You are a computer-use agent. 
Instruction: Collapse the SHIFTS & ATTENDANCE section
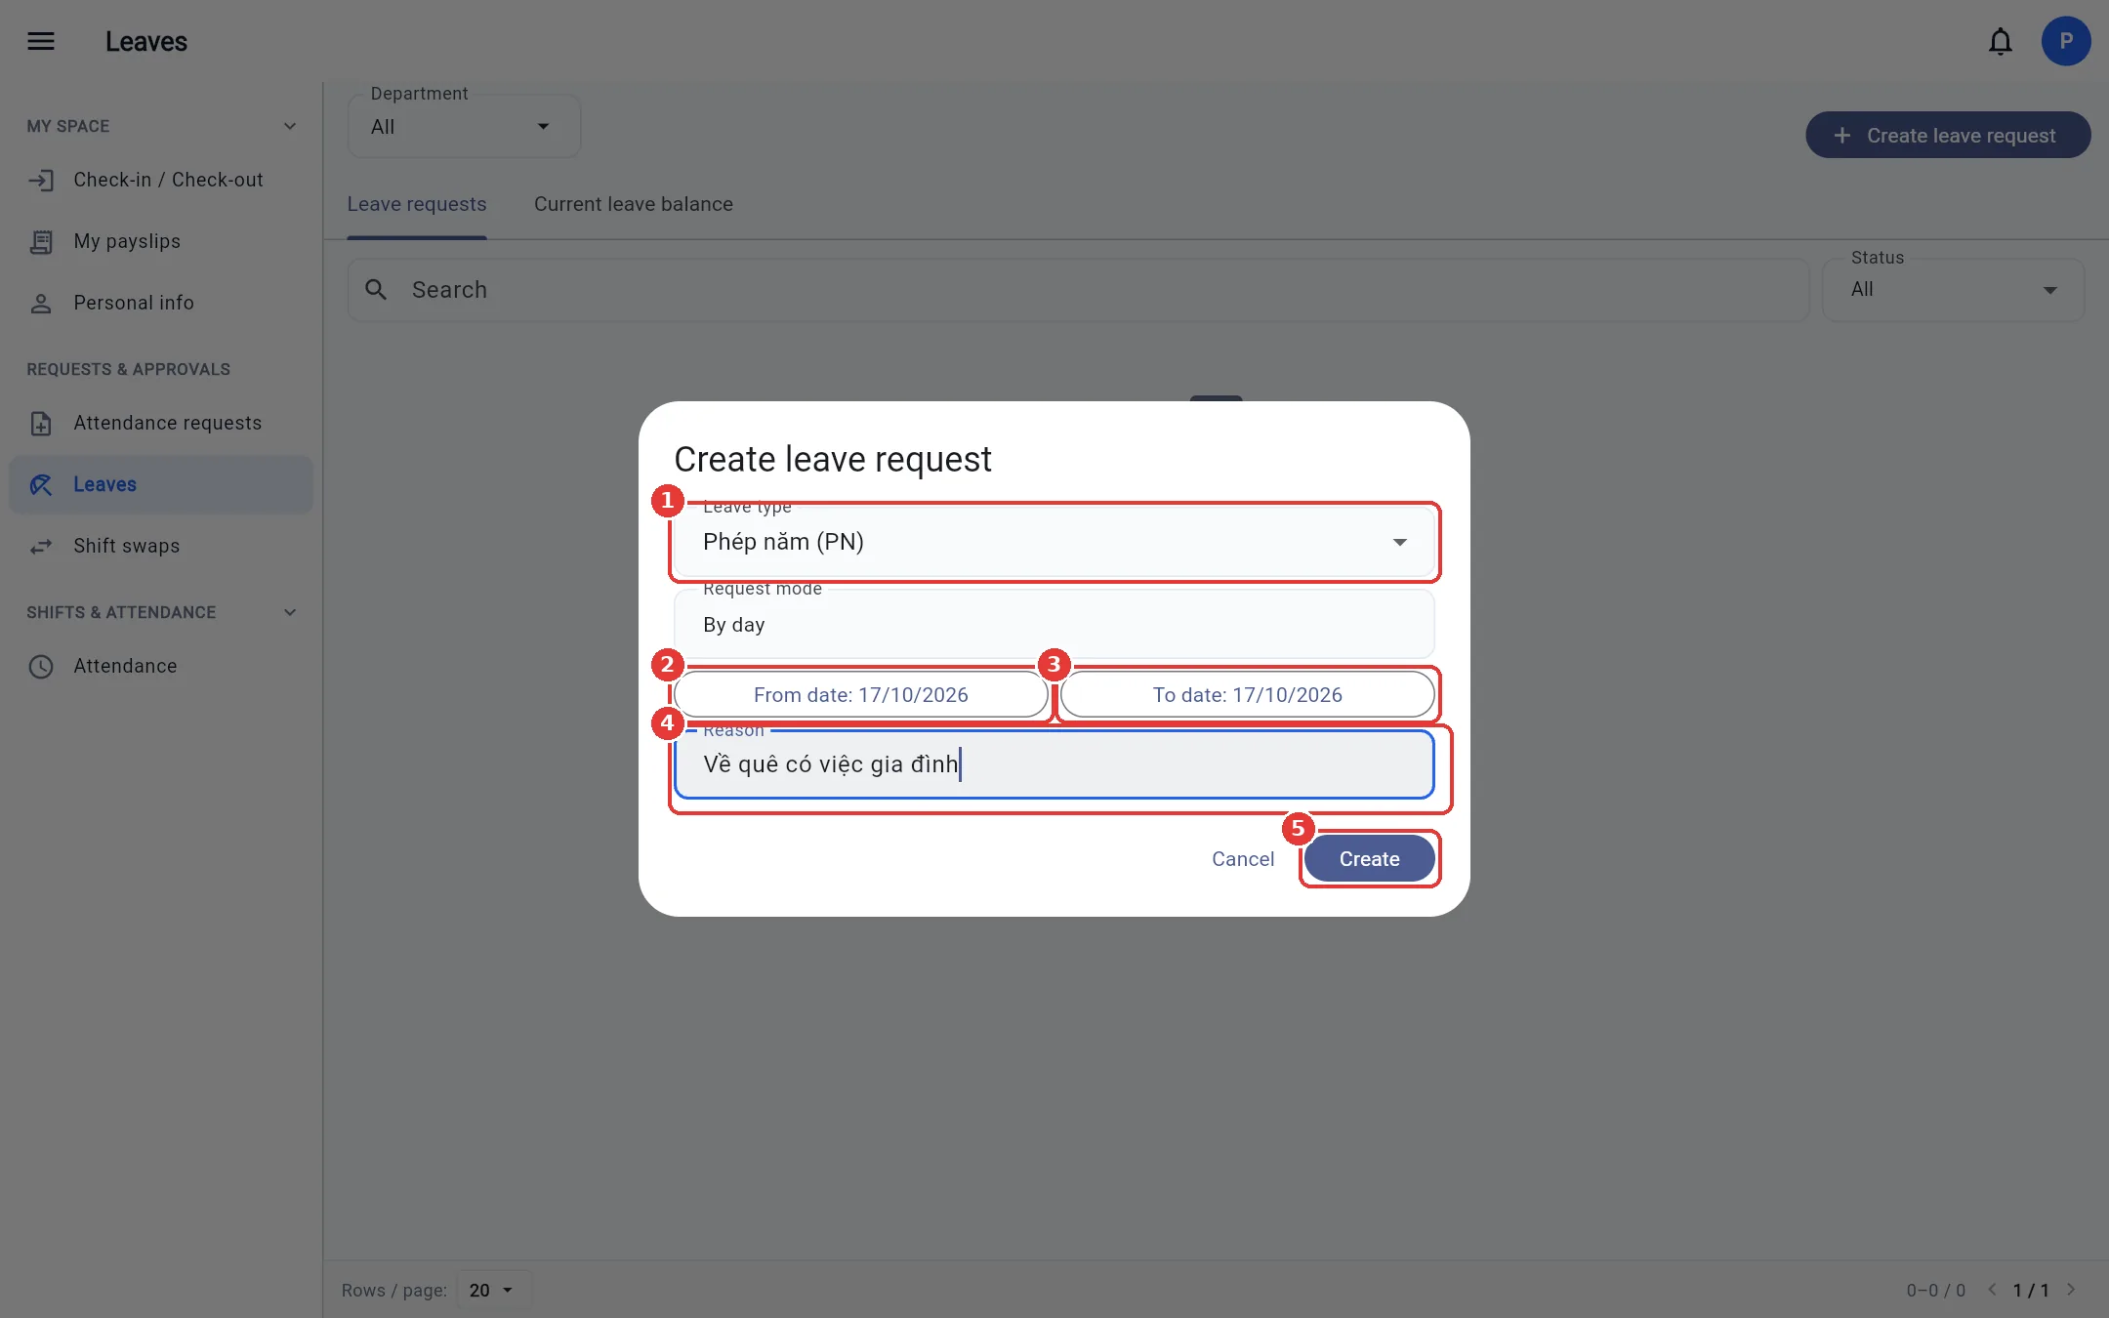[x=290, y=612]
